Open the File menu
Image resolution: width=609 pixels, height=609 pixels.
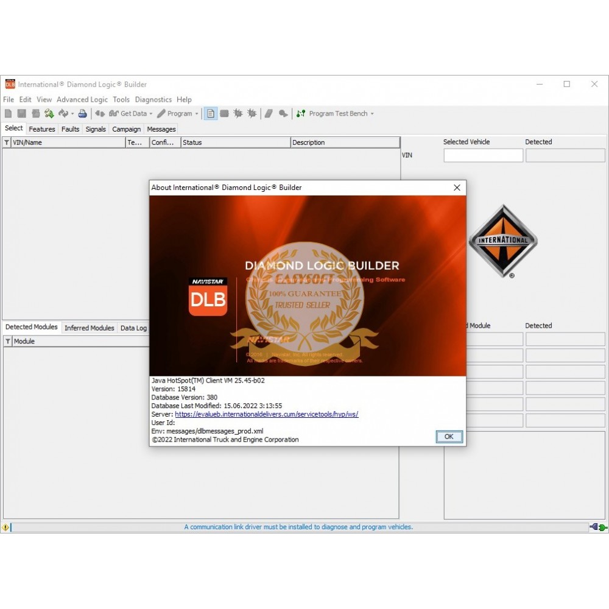[9, 99]
